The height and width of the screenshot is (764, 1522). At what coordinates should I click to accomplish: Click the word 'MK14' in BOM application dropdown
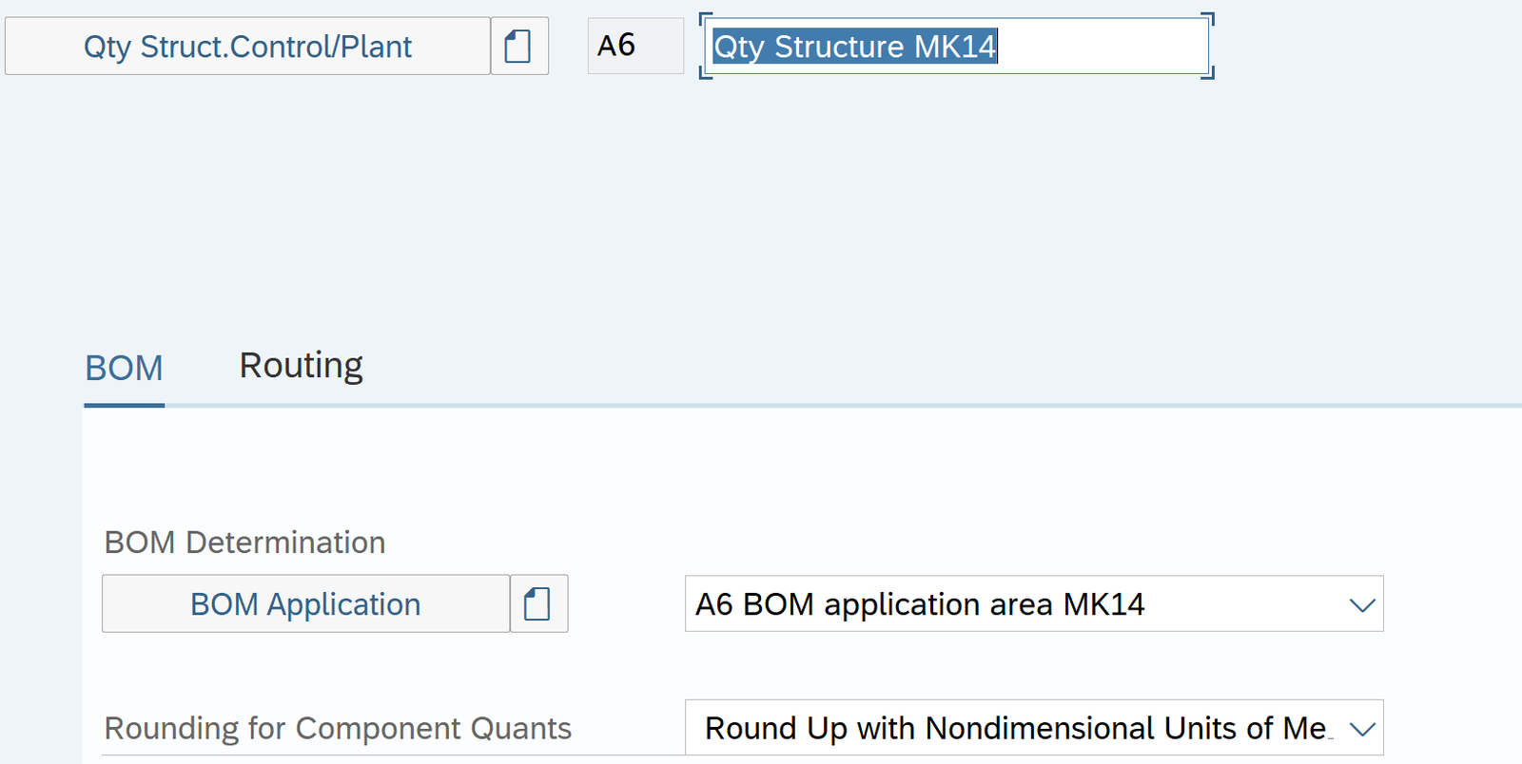[1103, 604]
